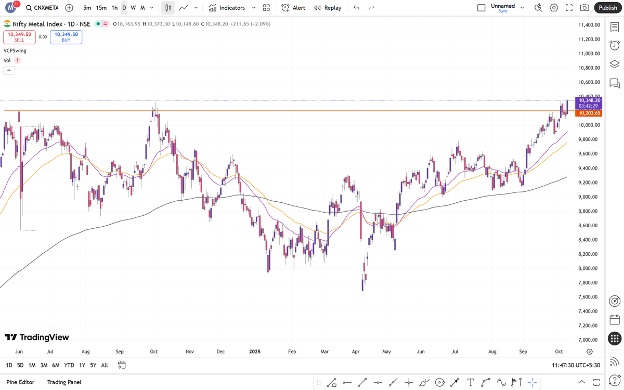This screenshot has width=624, height=390.
Task: Switch to the 15m interval
Action: coord(101,8)
